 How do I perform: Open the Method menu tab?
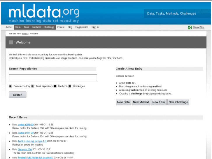36,27
